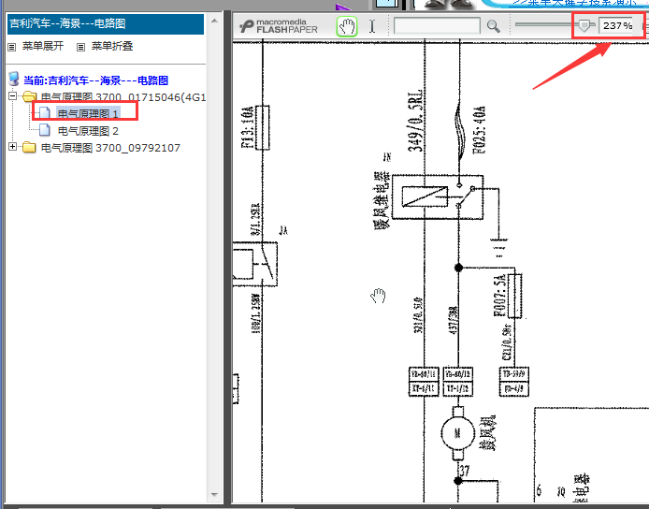649x509 pixels.
Task: Click the computer icon beside 当前:吉利汽车
Action: coord(13,80)
